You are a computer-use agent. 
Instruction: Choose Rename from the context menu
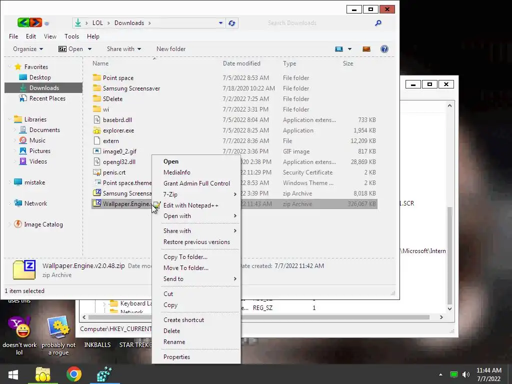(x=174, y=342)
